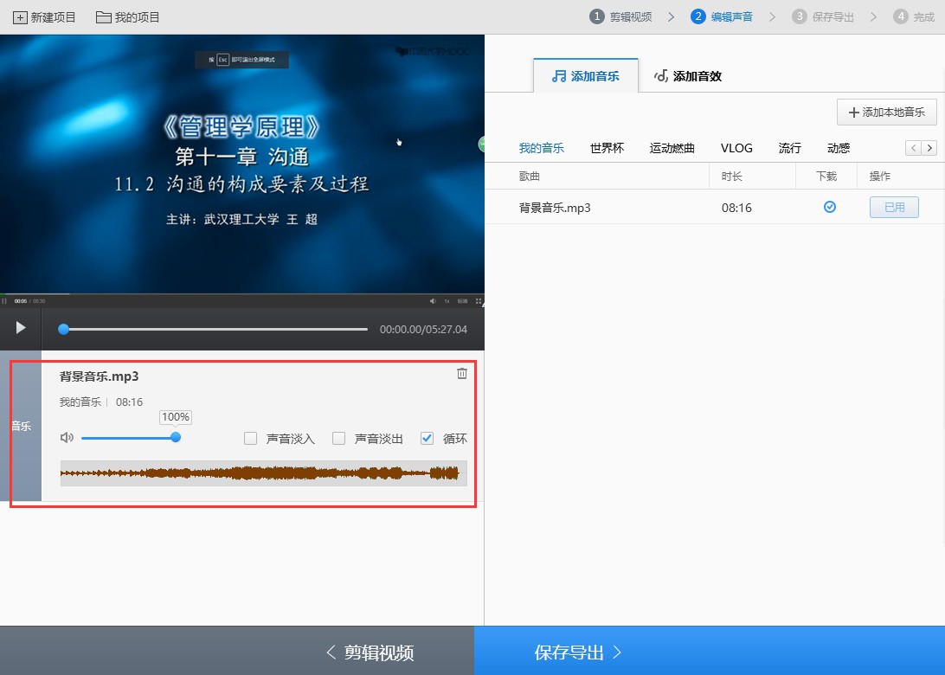Screen dimensions: 945x675
Task: Select step 4 完成
Action: click(x=914, y=17)
